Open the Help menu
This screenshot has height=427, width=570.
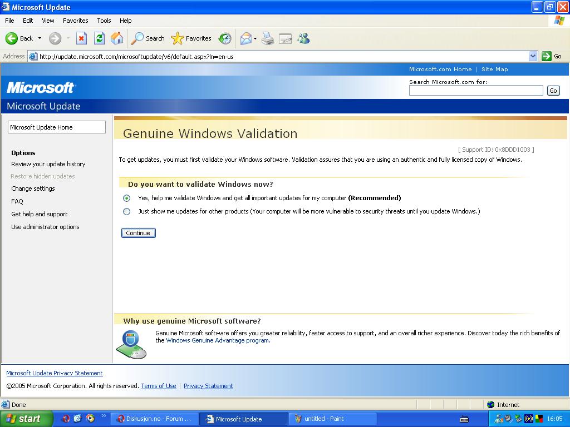pyautogui.click(x=125, y=21)
